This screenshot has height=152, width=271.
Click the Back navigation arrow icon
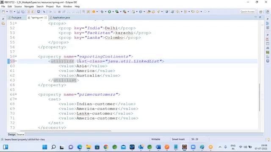[198, 12]
